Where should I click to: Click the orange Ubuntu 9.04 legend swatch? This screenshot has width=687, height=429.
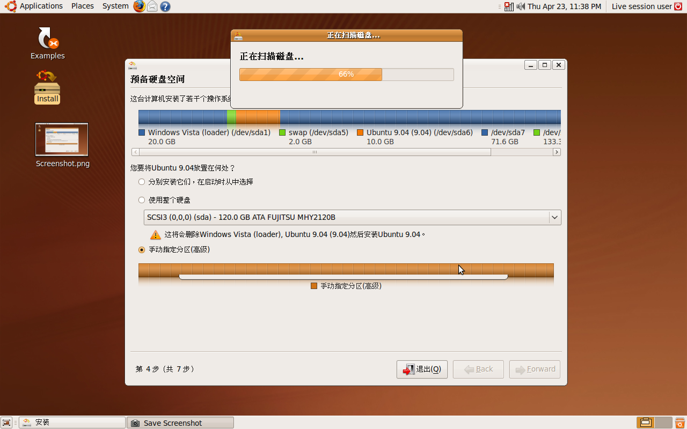[360, 132]
